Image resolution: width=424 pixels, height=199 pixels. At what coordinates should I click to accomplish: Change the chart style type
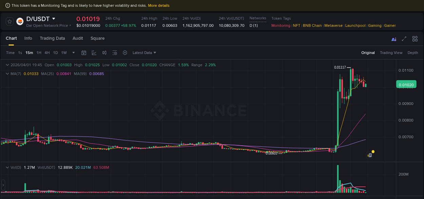(x=94, y=53)
